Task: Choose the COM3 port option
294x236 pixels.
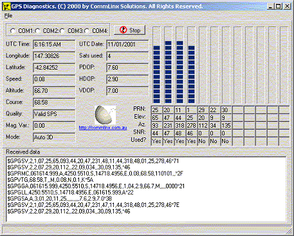Action: click(x=62, y=31)
